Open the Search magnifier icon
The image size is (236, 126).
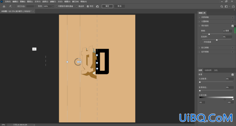222,6
